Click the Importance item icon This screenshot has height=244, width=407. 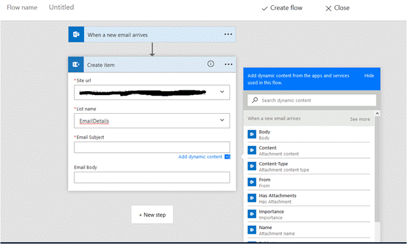tap(252, 213)
